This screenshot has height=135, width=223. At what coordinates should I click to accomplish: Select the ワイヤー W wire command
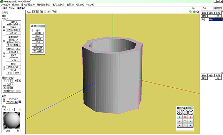tap(14, 57)
